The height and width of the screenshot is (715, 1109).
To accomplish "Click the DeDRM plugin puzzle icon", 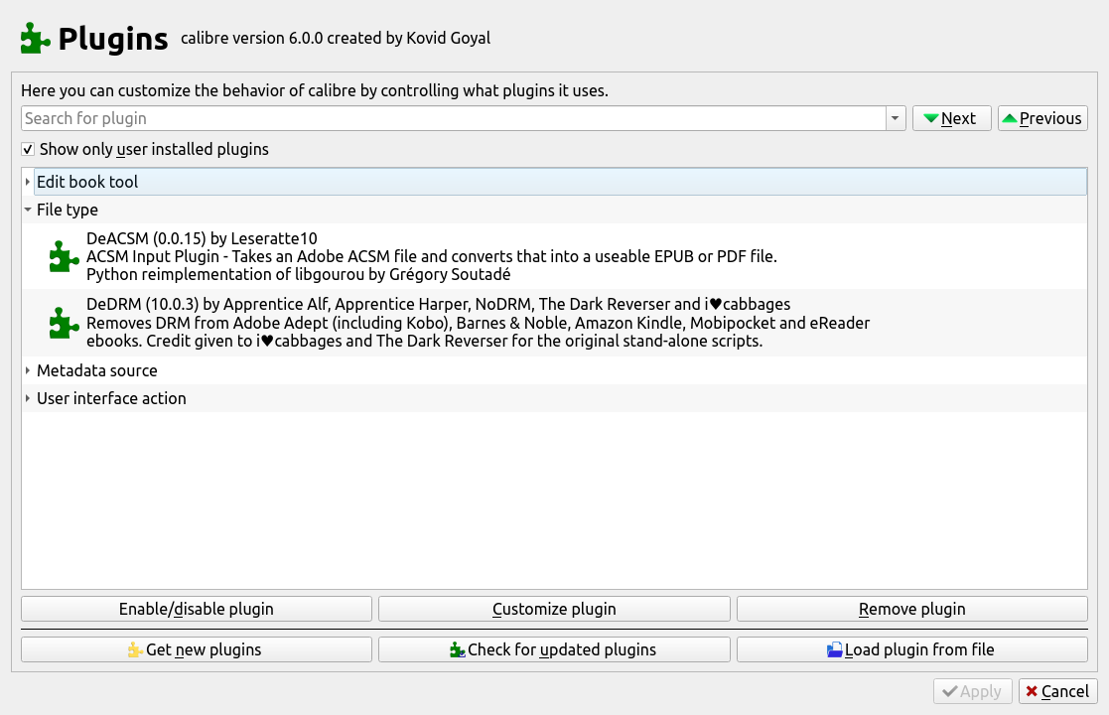I will pos(65,323).
